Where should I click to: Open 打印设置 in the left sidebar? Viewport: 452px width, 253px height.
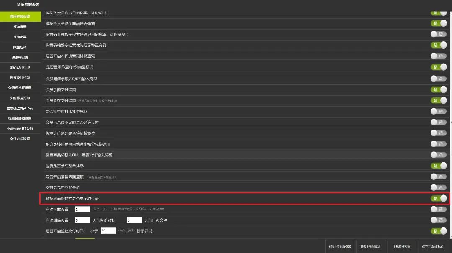click(x=20, y=27)
